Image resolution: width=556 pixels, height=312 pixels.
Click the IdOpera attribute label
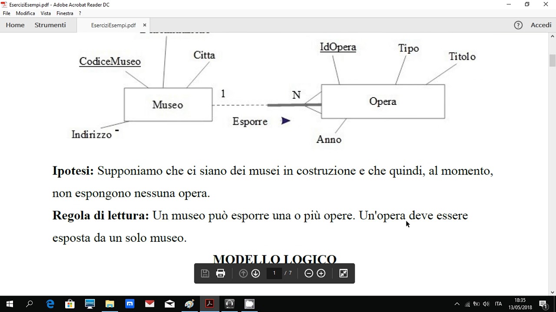tap(338, 47)
